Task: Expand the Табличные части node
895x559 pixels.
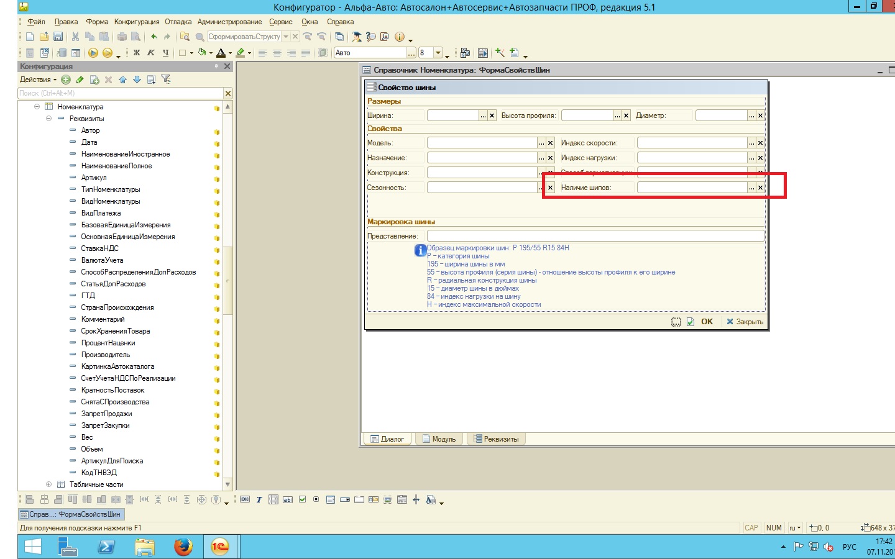Action: (48, 484)
